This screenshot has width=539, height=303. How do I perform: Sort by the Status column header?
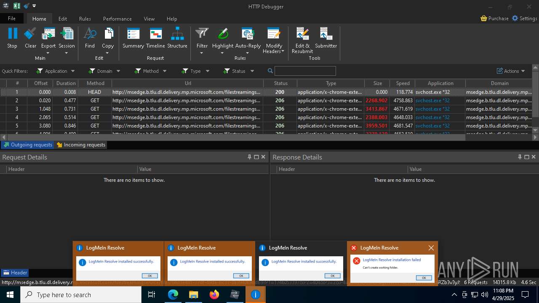[280, 83]
